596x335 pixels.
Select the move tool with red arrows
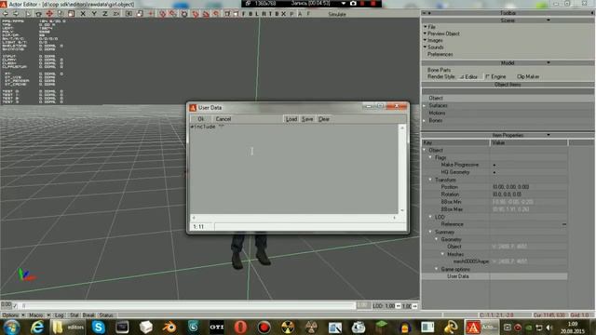[49, 14]
